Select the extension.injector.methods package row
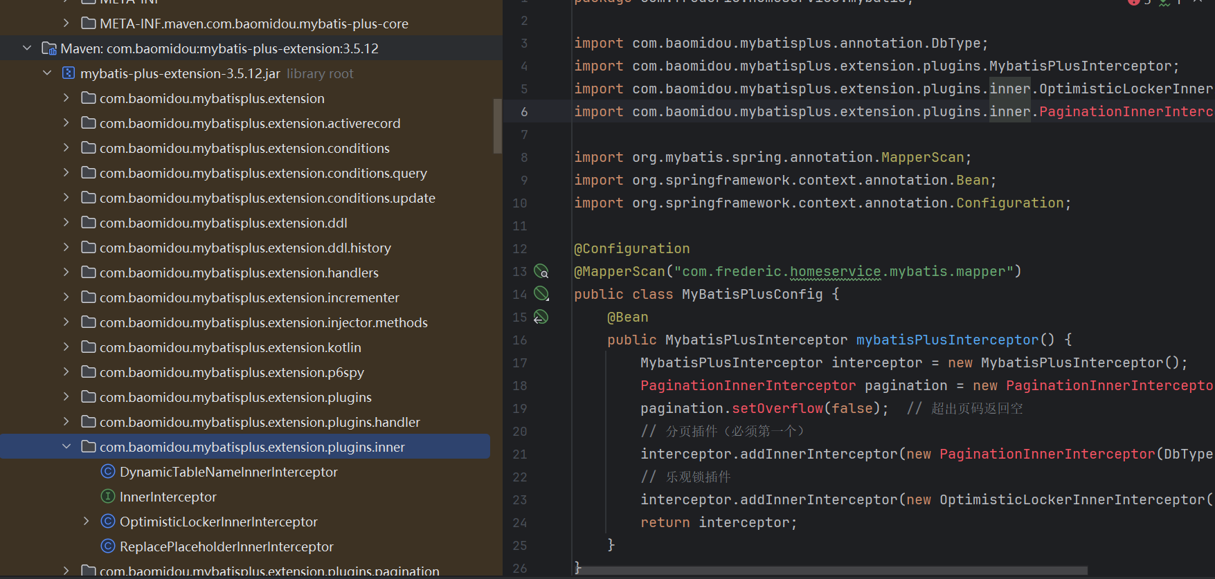 [x=245, y=322]
